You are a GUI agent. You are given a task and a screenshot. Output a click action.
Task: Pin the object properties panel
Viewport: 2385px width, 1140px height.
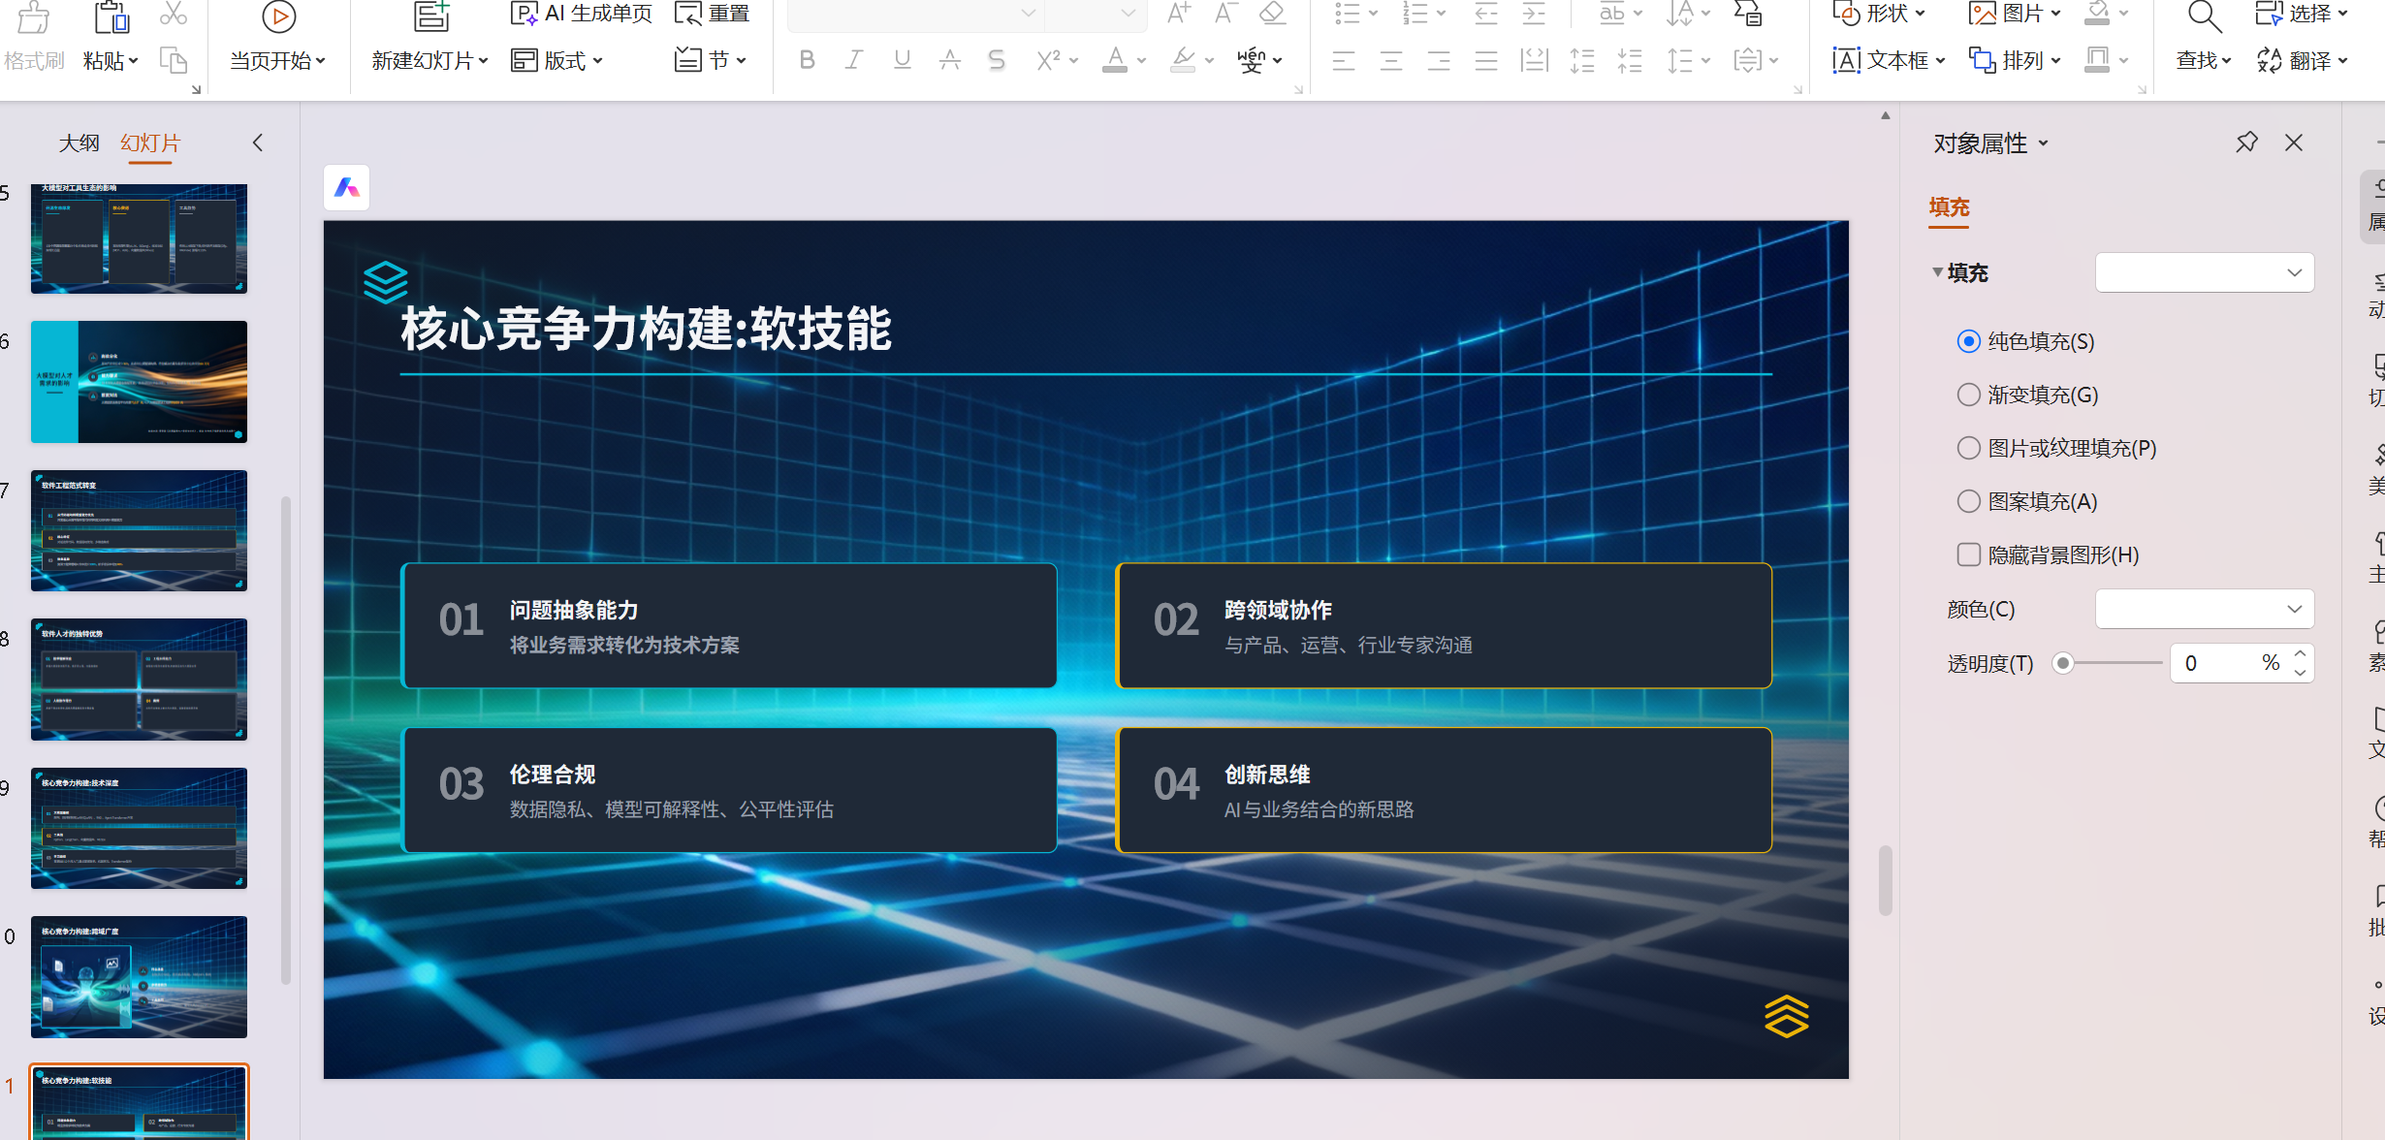tap(2246, 143)
